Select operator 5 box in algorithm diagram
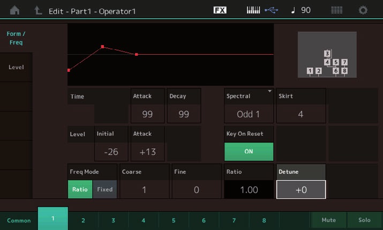The height and width of the screenshot is (230, 383). pyautogui.click(x=336, y=62)
